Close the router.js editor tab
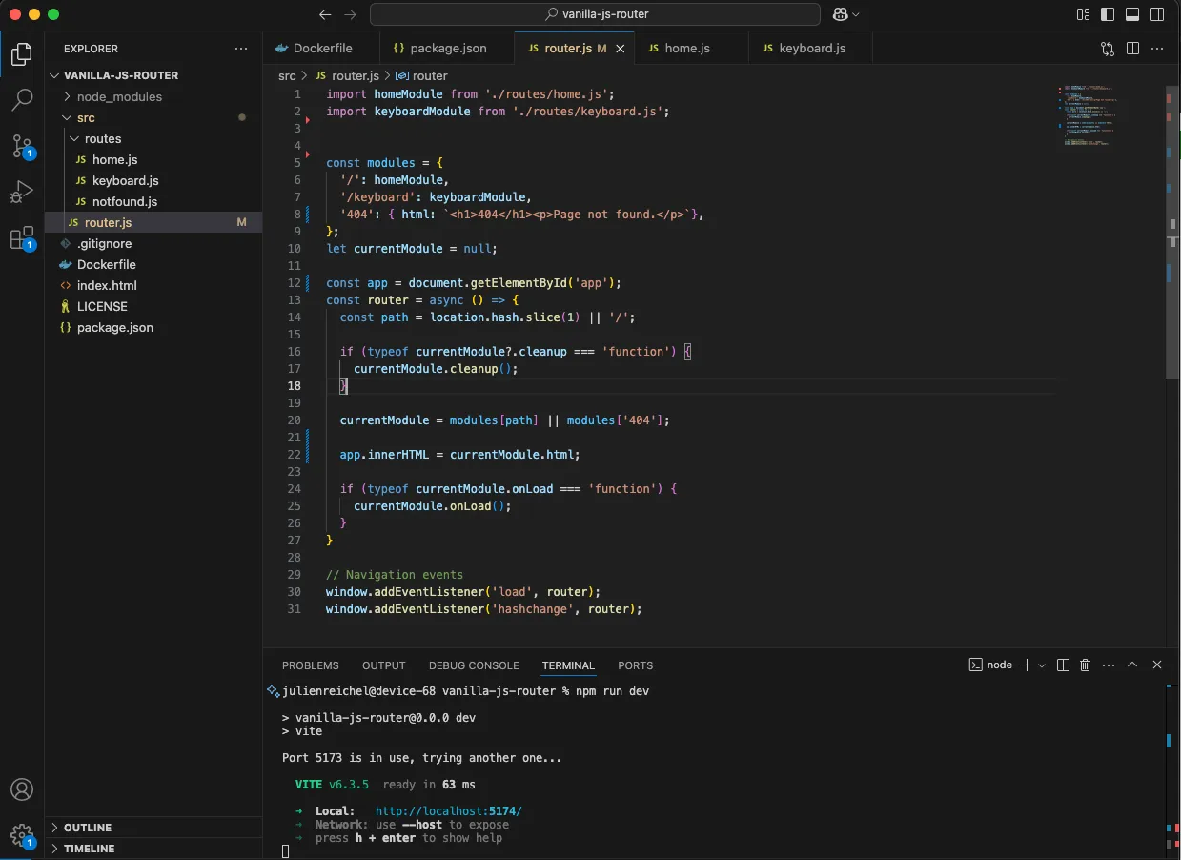1181x860 pixels. pyautogui.click(x=621, y=49)
